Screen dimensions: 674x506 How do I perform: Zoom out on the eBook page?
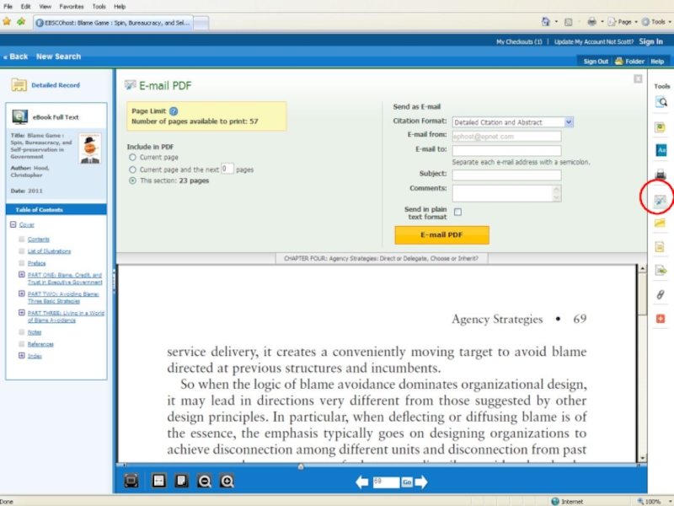pos(204,482)
